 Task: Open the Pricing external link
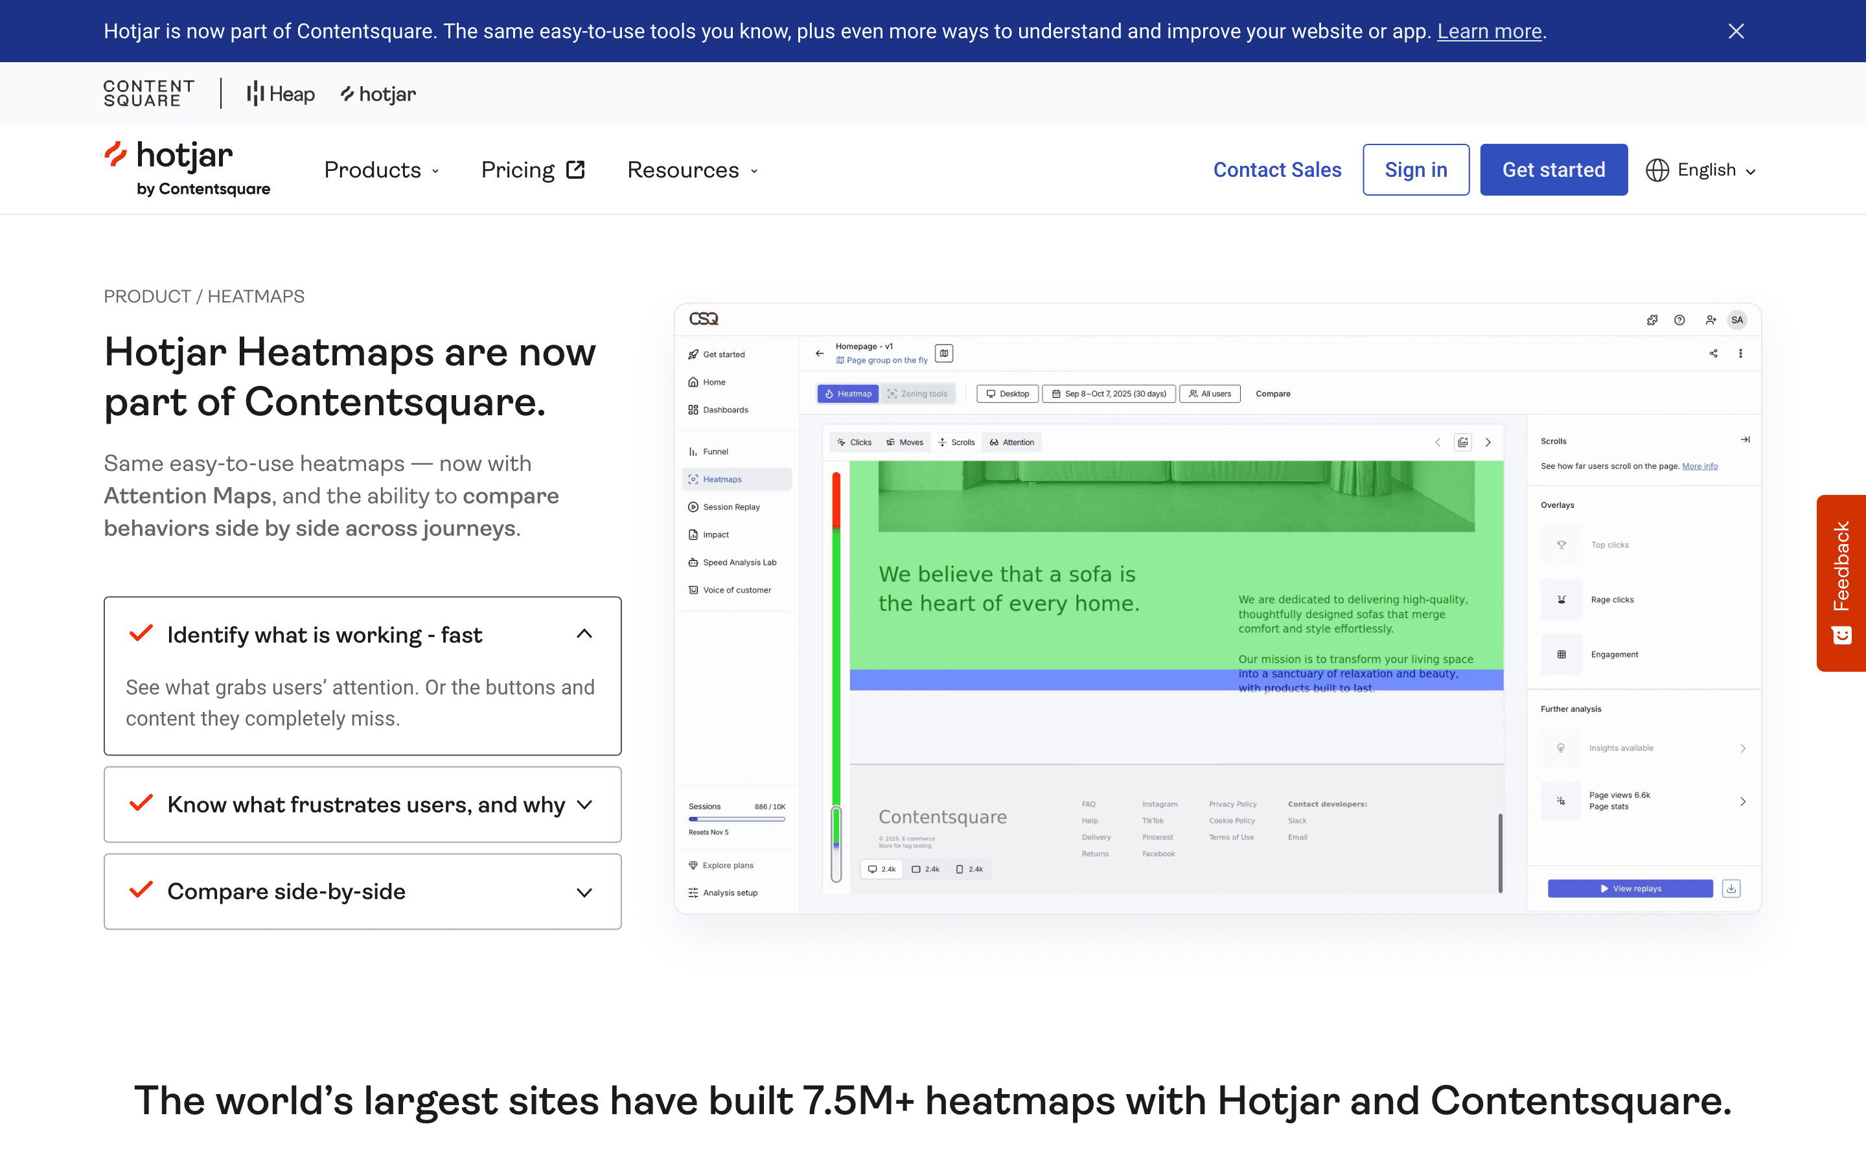tap(533, 170)
